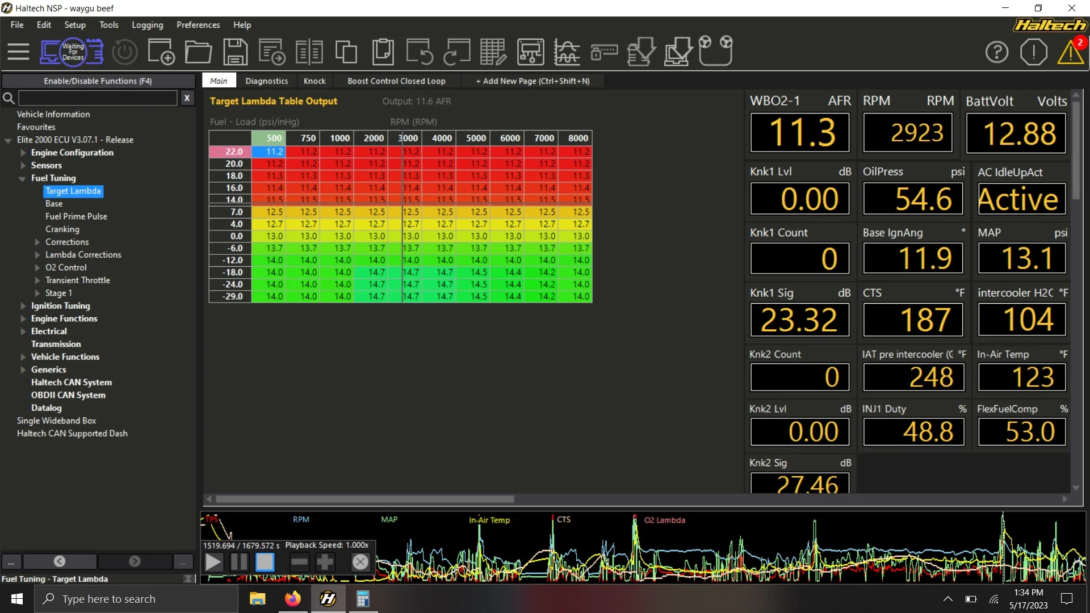
Task: Click the tree search input field
Action: 98,98
